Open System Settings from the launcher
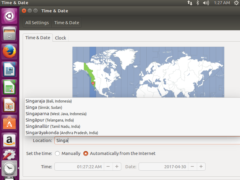The width and height of the screenshot is (240, 180). coord(9,155)
